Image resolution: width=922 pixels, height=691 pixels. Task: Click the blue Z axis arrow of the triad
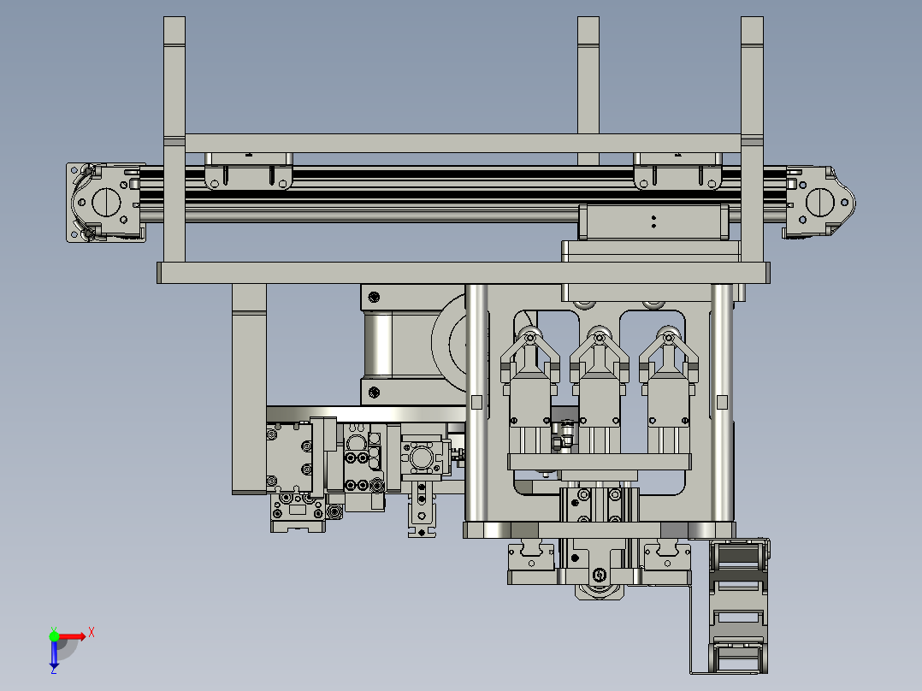(54, 656)
